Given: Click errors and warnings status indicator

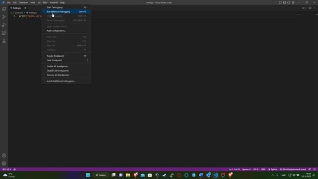Looking at the screenshot, I should coord(6,169).
